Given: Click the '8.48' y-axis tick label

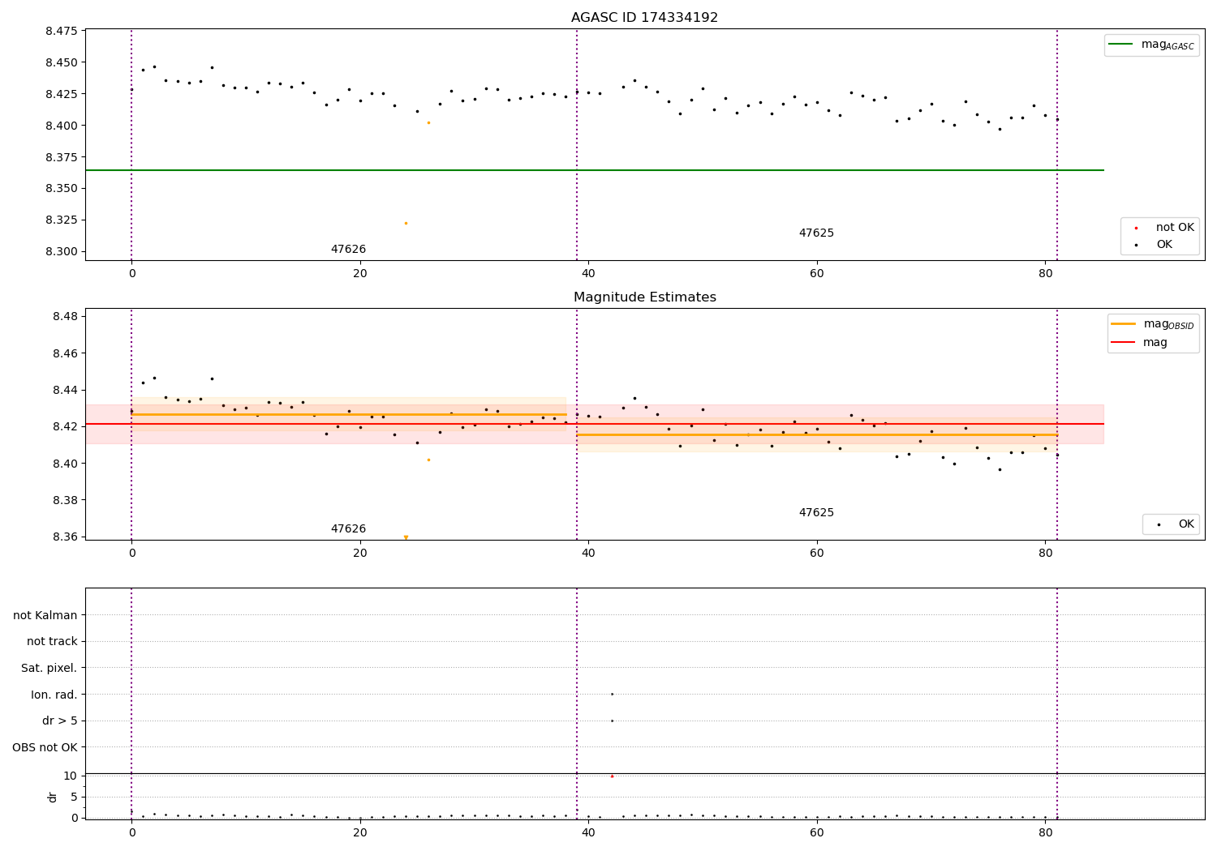Looking at the screenshot, I should 65,317.
